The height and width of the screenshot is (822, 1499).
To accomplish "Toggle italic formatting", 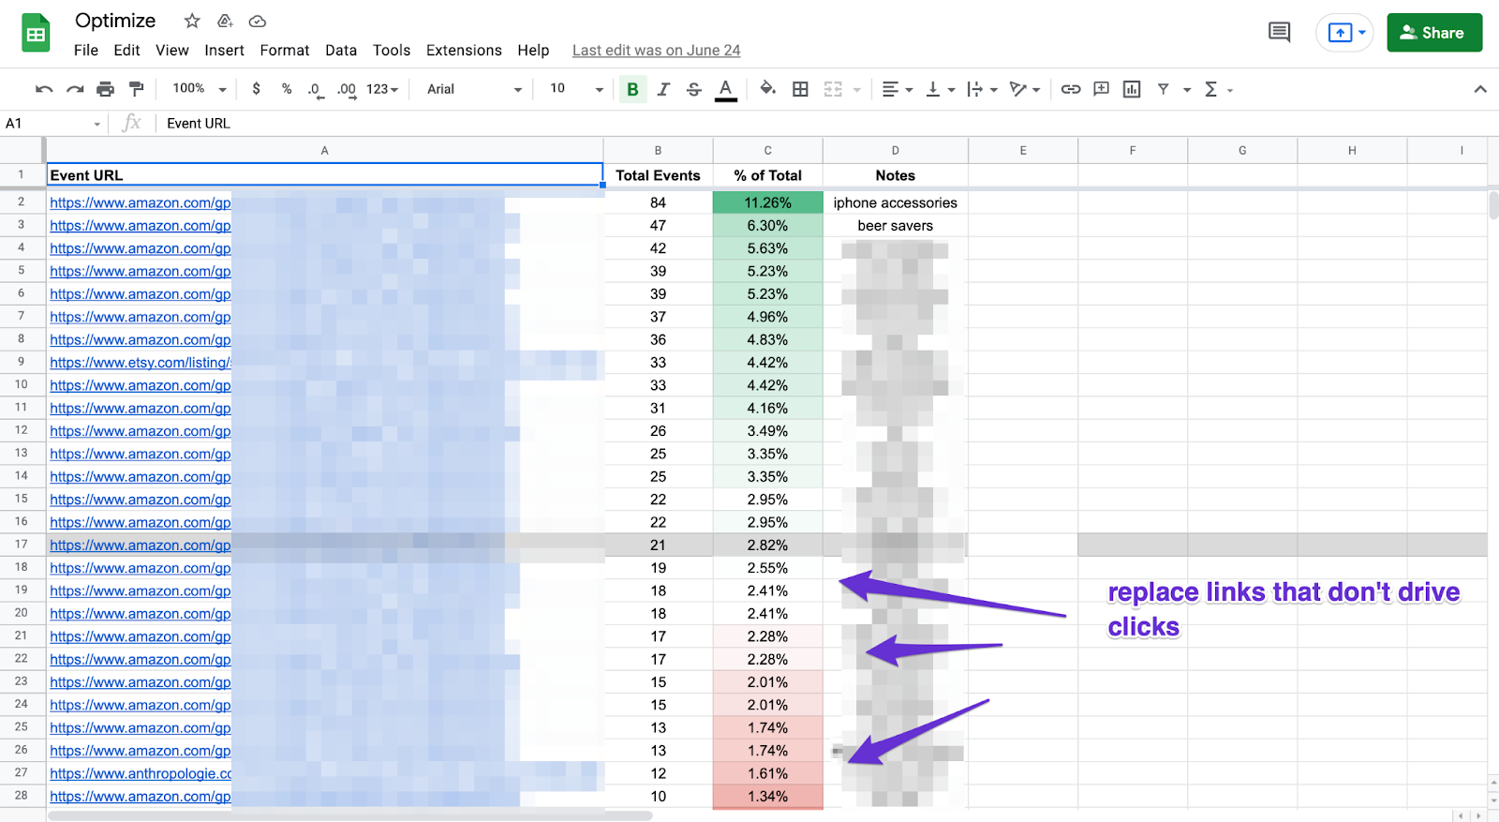I will pyautogui.click(x=663, y=89).
